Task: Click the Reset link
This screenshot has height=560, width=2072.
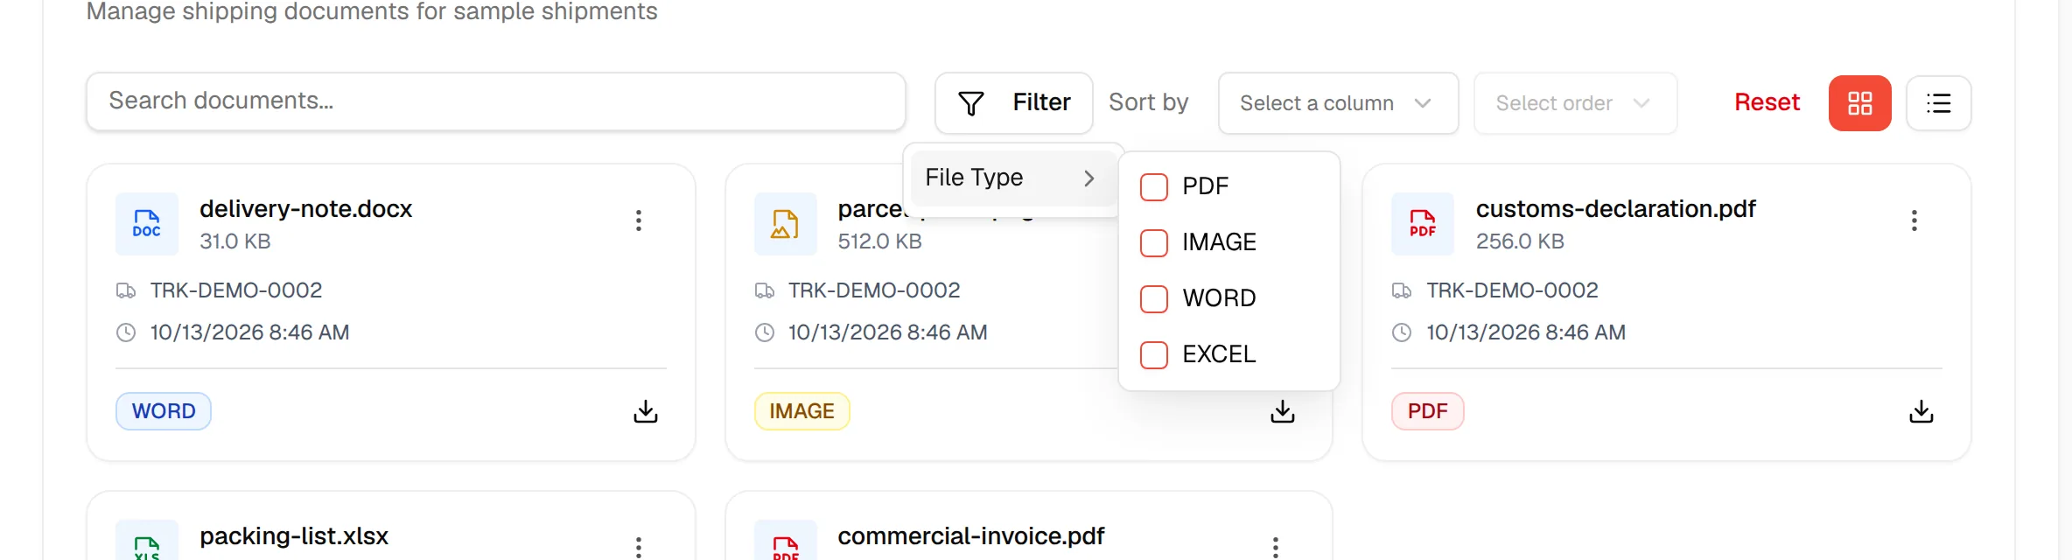Action: (1767, 102)
